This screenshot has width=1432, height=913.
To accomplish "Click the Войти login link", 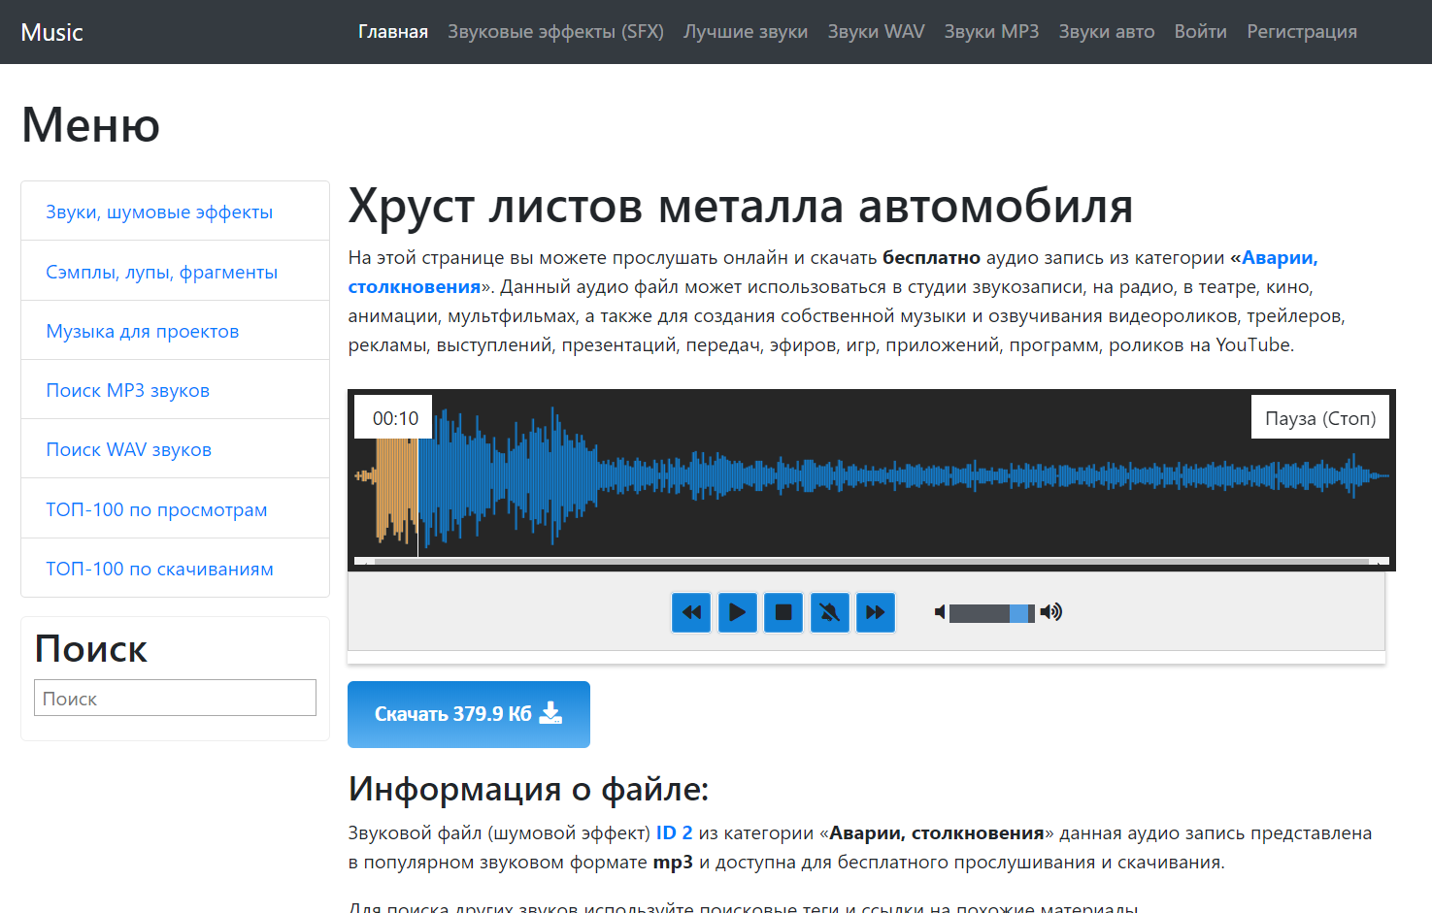I will tap(1200, 32).
